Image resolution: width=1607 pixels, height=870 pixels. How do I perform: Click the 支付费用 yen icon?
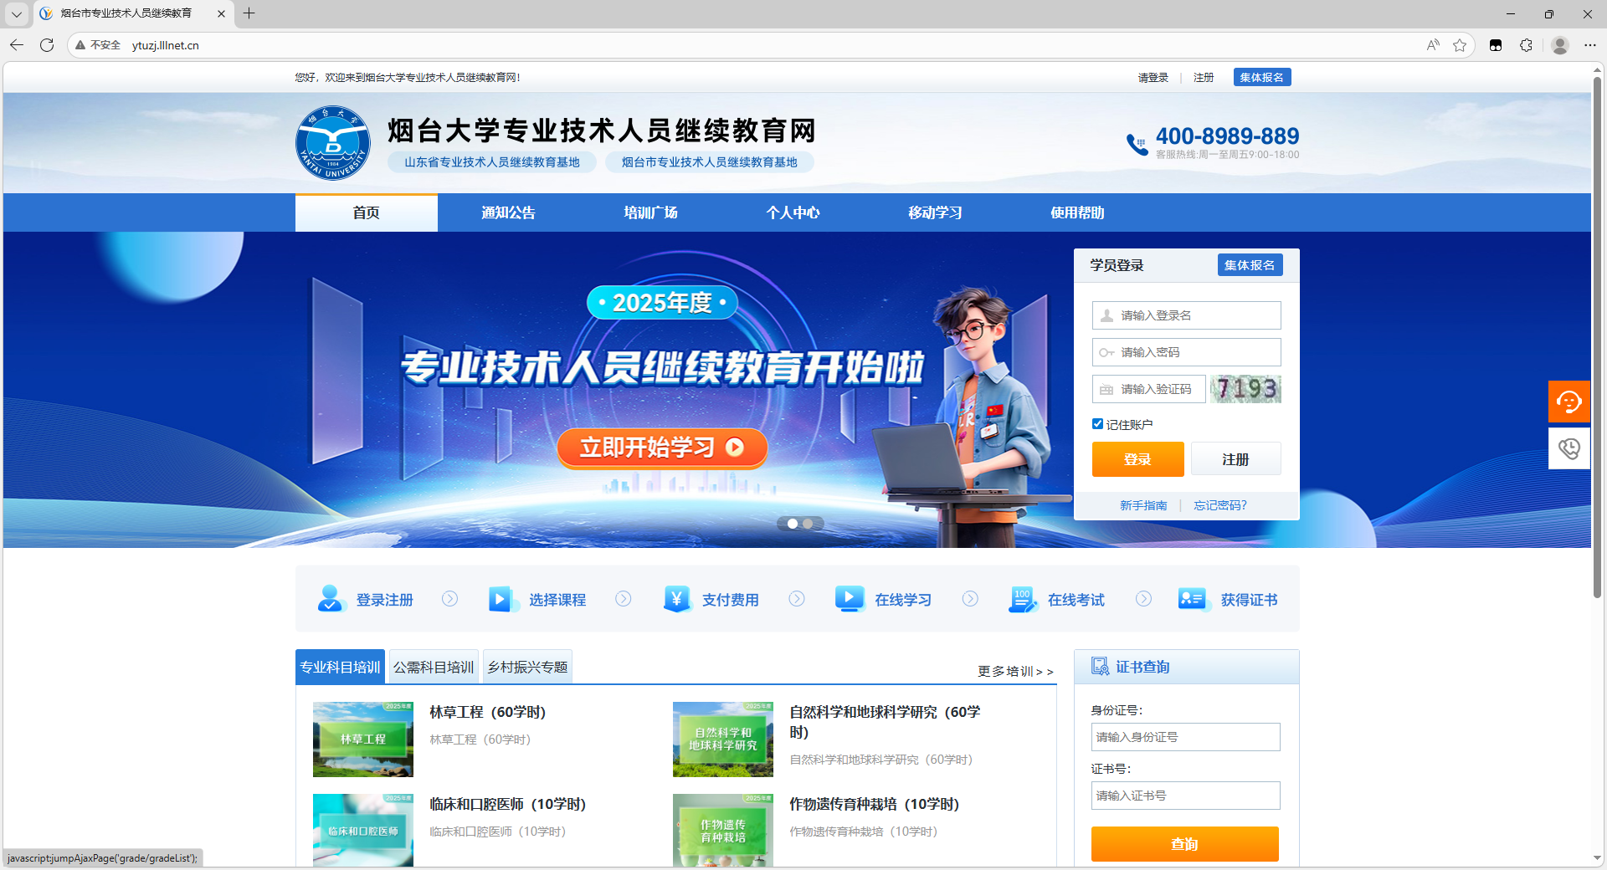(676, 599)
